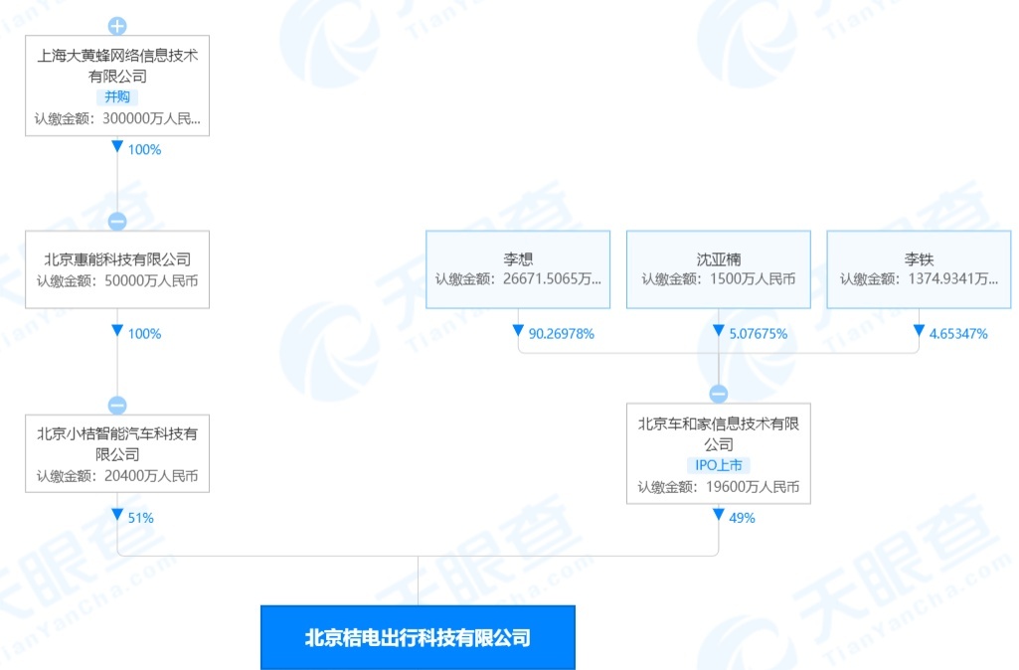Click the blue arrow beside the 51% label

117,515
